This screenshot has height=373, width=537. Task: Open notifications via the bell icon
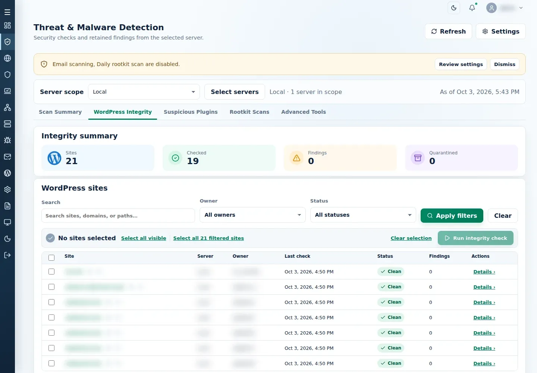[472, 8]
